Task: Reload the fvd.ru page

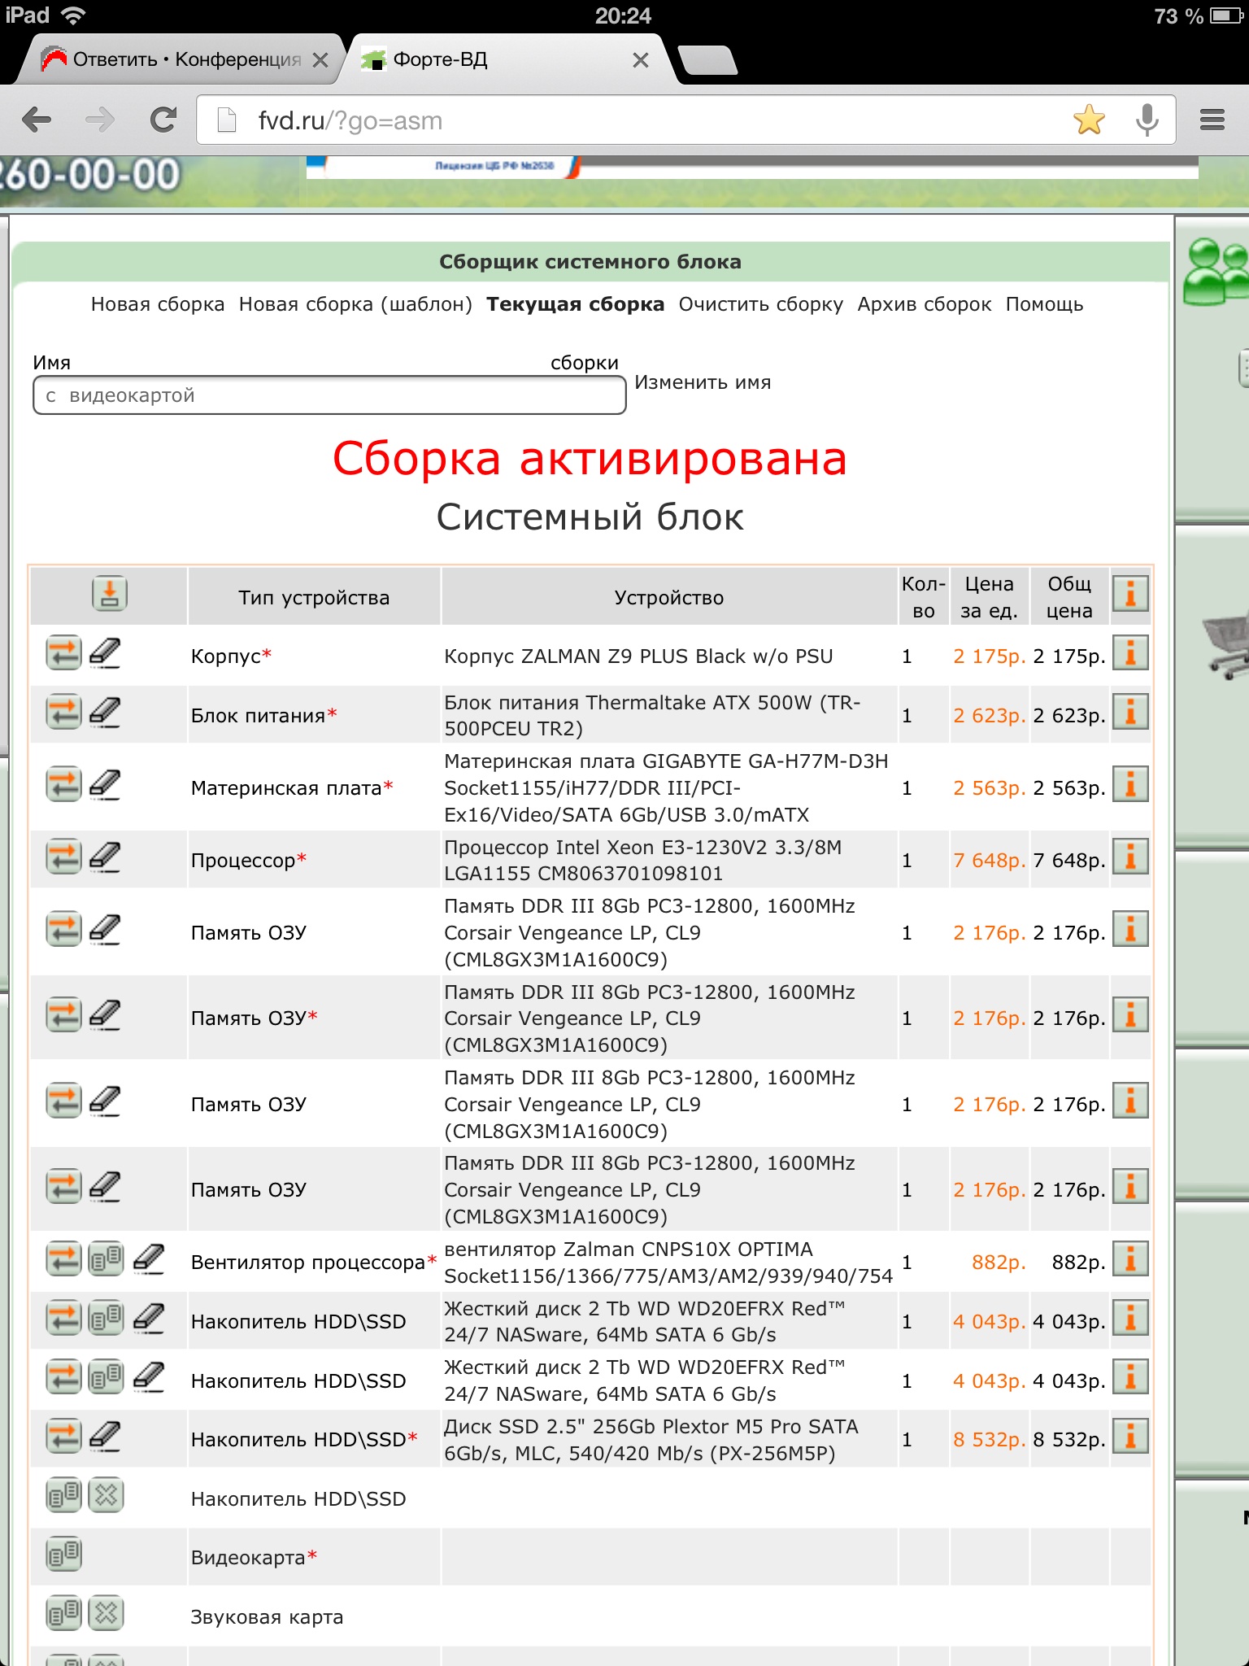Action: tap(163, 120)
